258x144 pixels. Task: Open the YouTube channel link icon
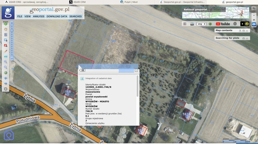click(223, 24)
